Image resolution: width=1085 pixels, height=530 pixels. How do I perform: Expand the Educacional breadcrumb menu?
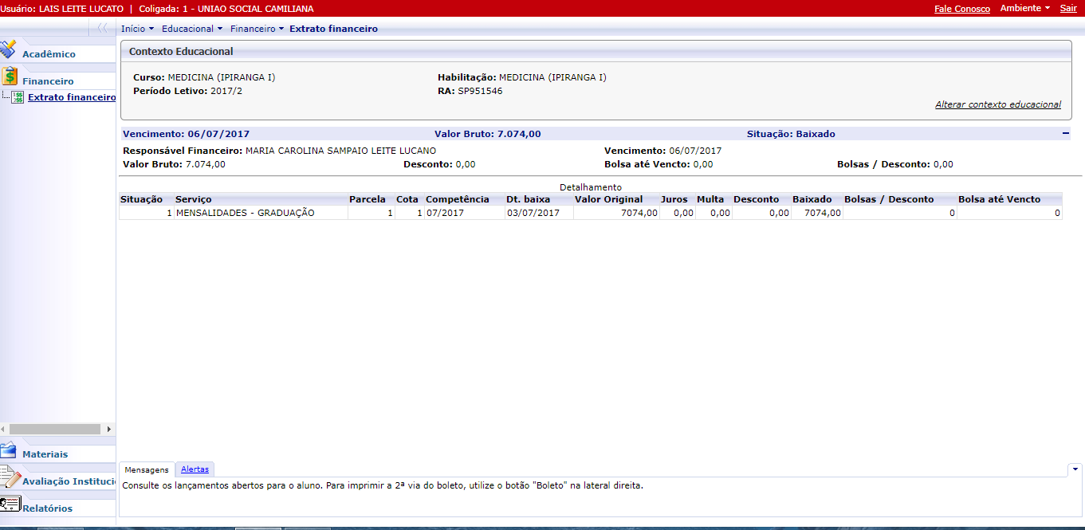coord(191,29)
